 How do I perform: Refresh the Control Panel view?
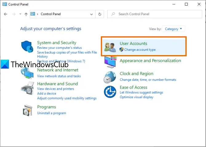click(100, 14)
